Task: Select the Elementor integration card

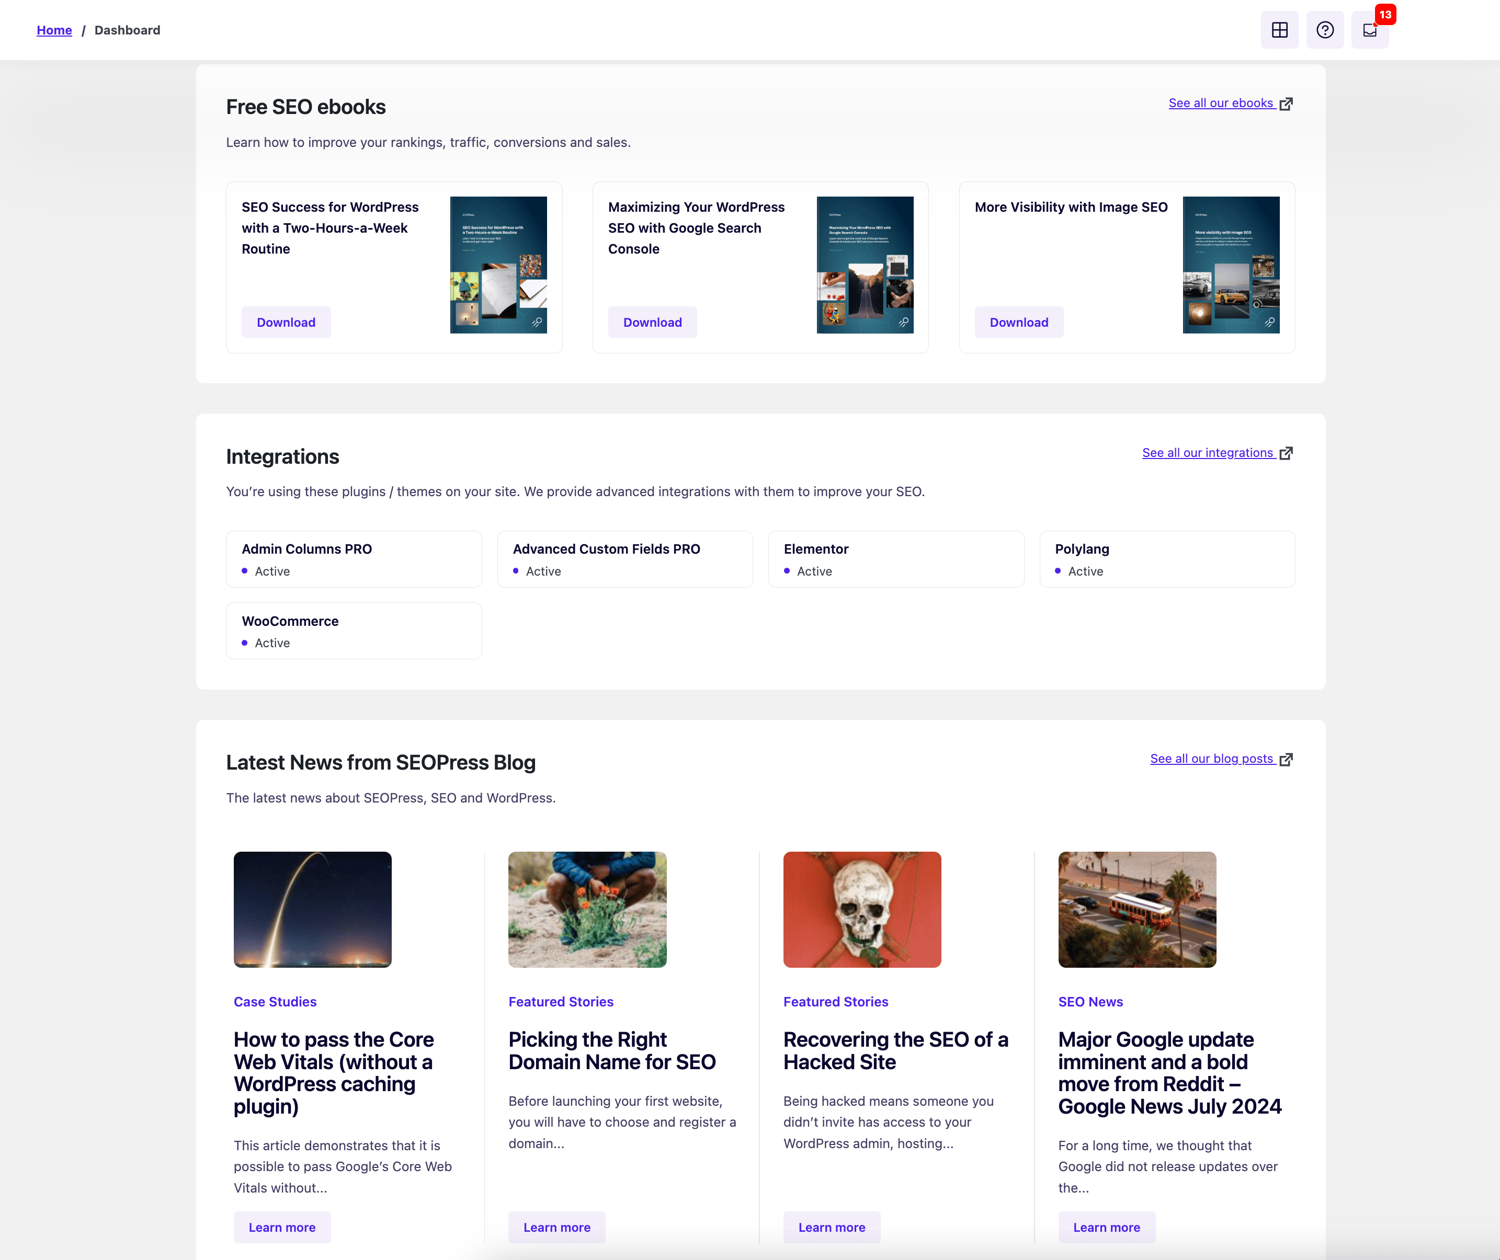Action: pos(895,559)
